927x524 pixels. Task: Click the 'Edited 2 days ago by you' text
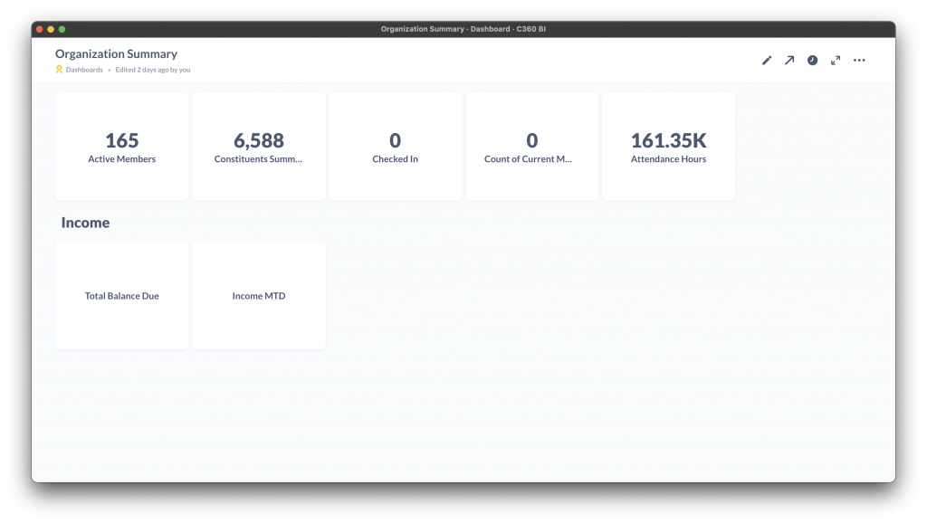[x=152, y=70]
